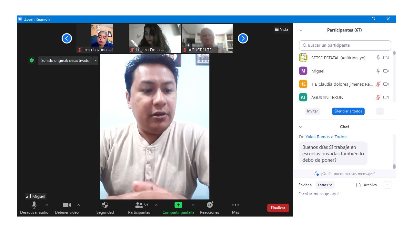
Task: Click the Detener video camera icon
Action: 67,205
